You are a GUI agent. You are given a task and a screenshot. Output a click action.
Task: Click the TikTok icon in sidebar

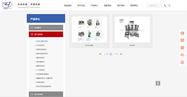[182, 62]
